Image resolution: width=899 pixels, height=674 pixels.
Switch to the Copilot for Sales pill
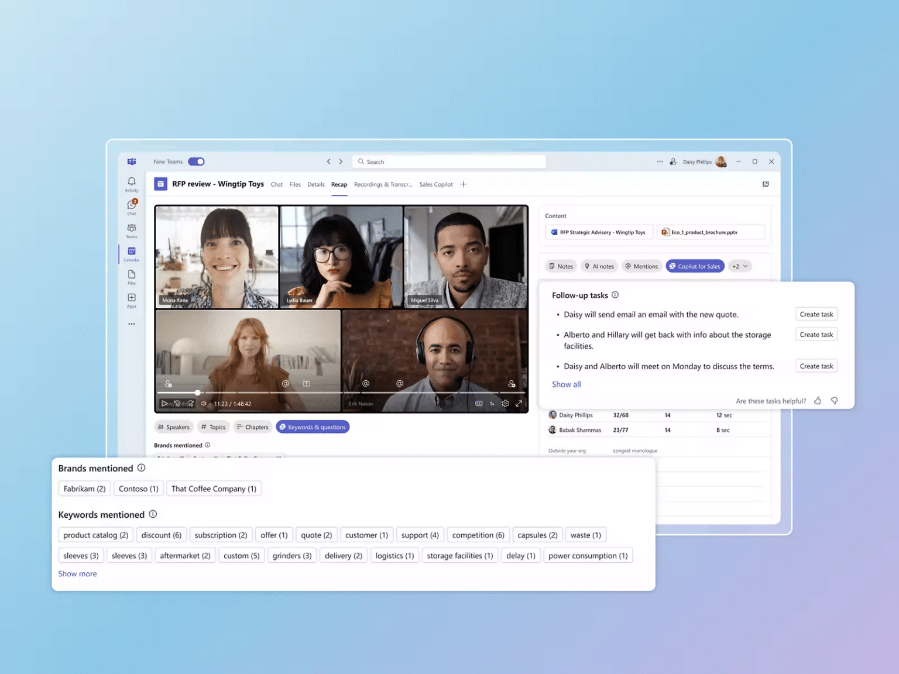click(x=695, y=266)
